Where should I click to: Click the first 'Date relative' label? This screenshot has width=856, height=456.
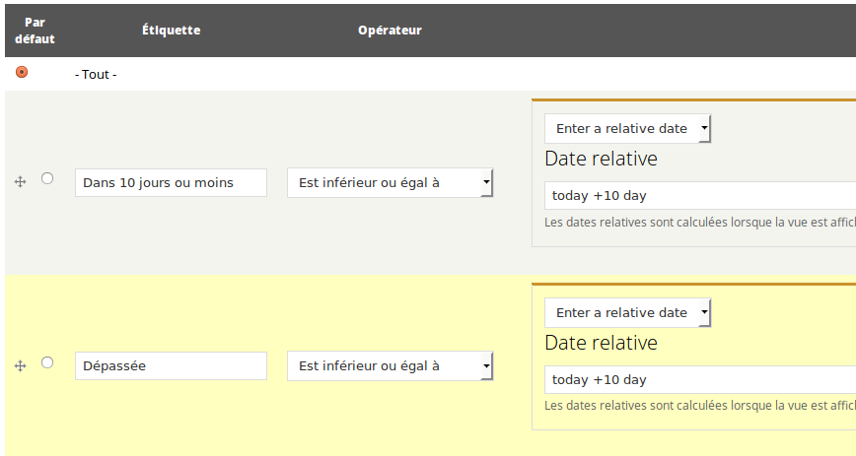coord(601,159)
